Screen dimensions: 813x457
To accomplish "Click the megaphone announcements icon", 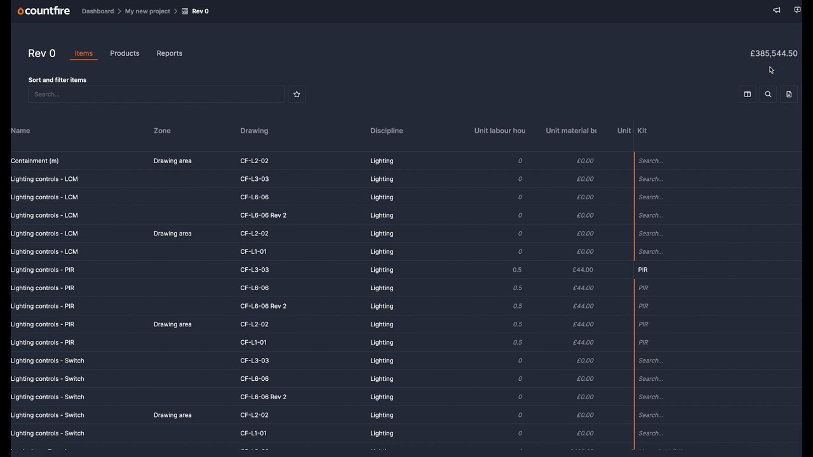I will [776, 10].
